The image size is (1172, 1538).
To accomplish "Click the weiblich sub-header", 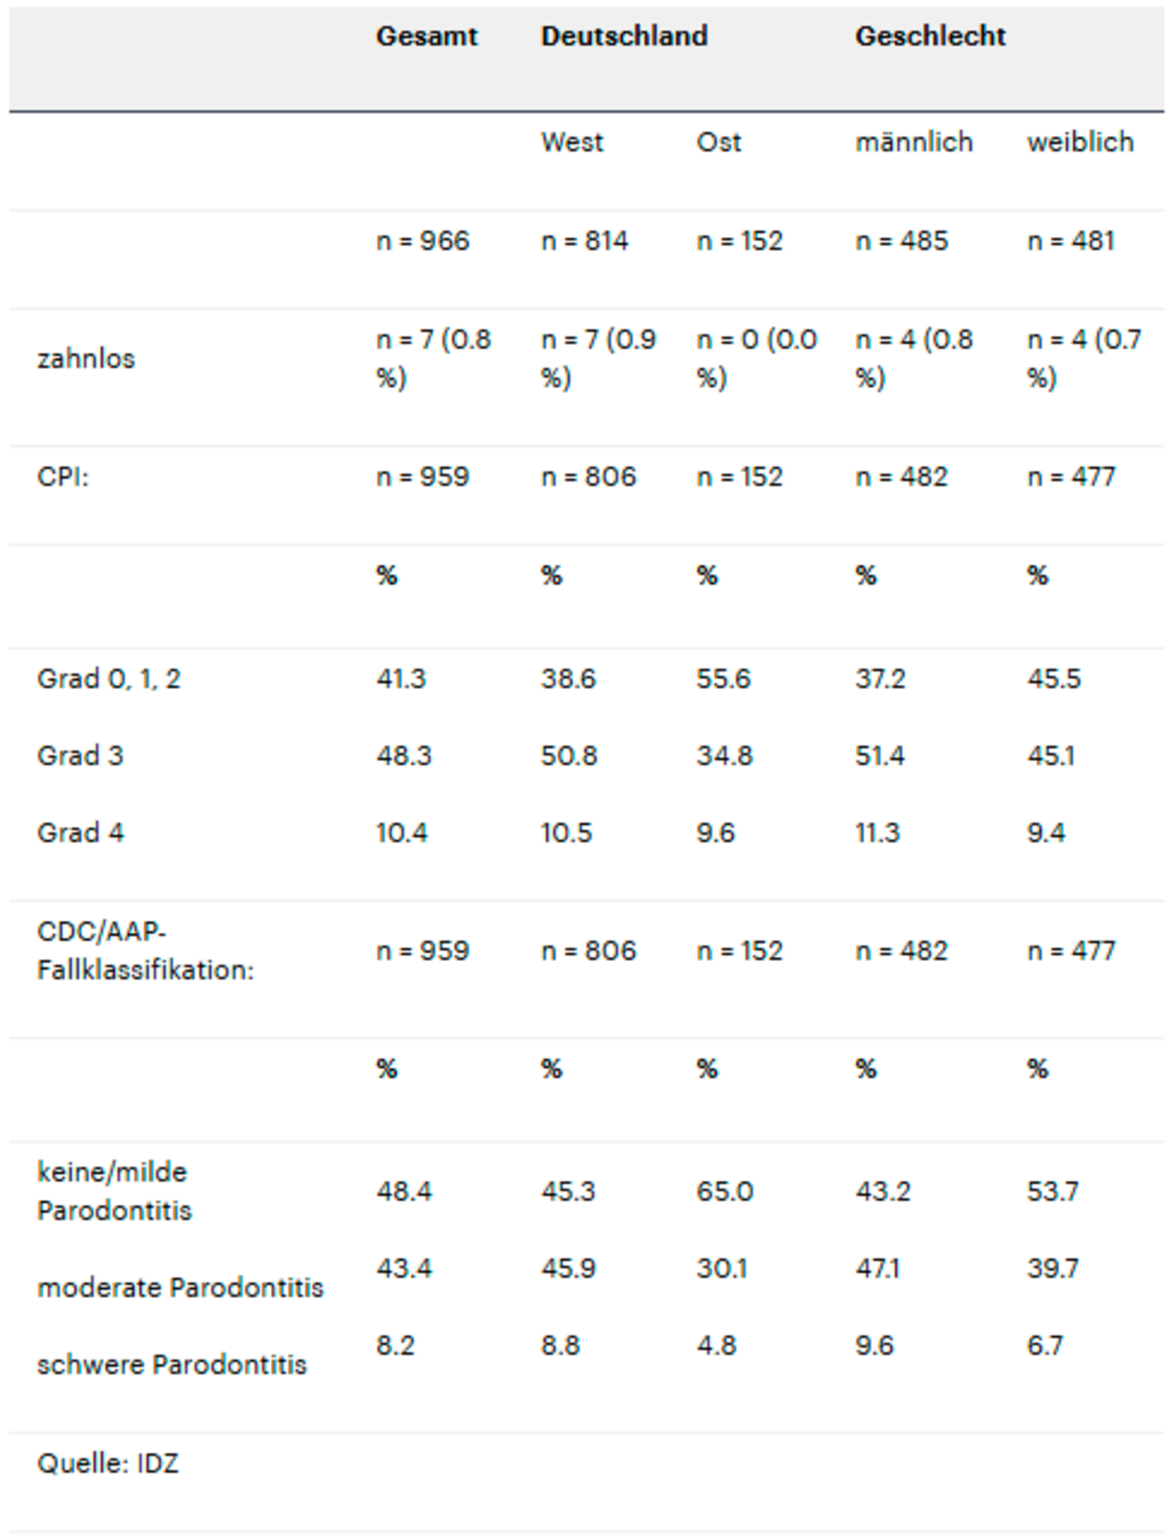I will pyautogui.click(x=1080, y=143).
